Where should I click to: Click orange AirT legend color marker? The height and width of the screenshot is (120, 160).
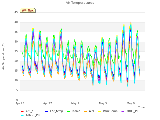point(85,111)
